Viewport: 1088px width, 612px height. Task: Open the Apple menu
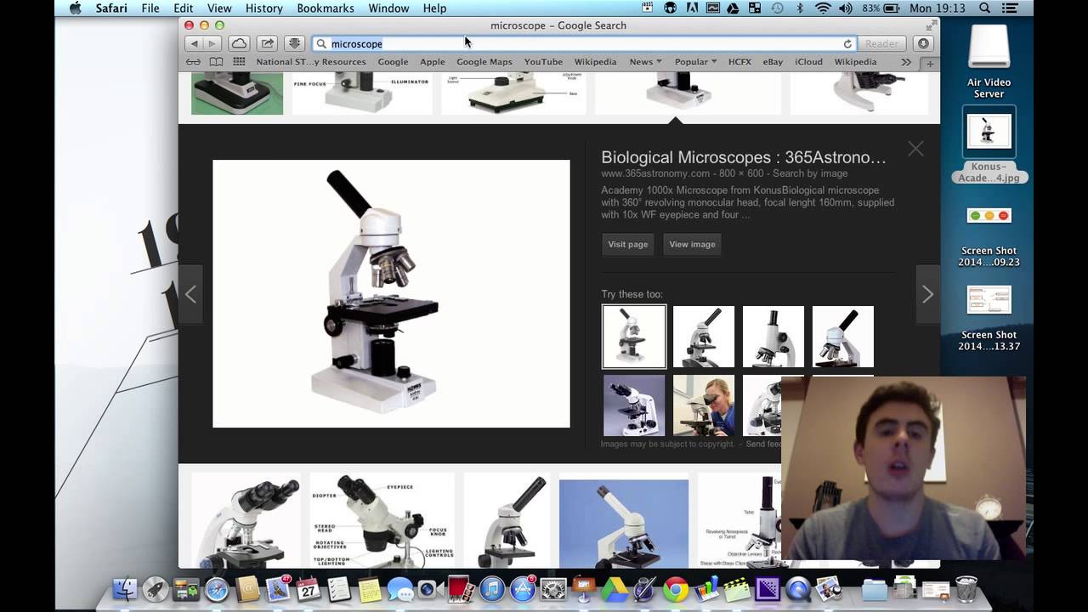(x=75, y=8)
